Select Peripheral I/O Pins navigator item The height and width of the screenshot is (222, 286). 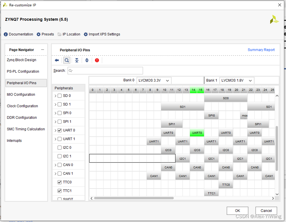26,83
